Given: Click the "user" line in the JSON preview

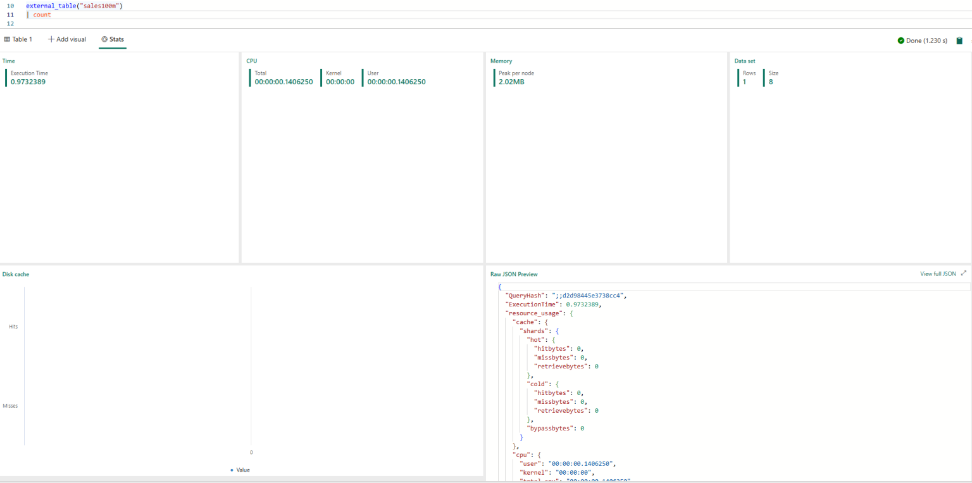Looking at the screenshot, I should pyautogui.click(x=568, y=464).
